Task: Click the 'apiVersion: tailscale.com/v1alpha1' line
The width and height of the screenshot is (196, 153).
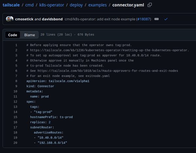Action: tap(58, 81)
